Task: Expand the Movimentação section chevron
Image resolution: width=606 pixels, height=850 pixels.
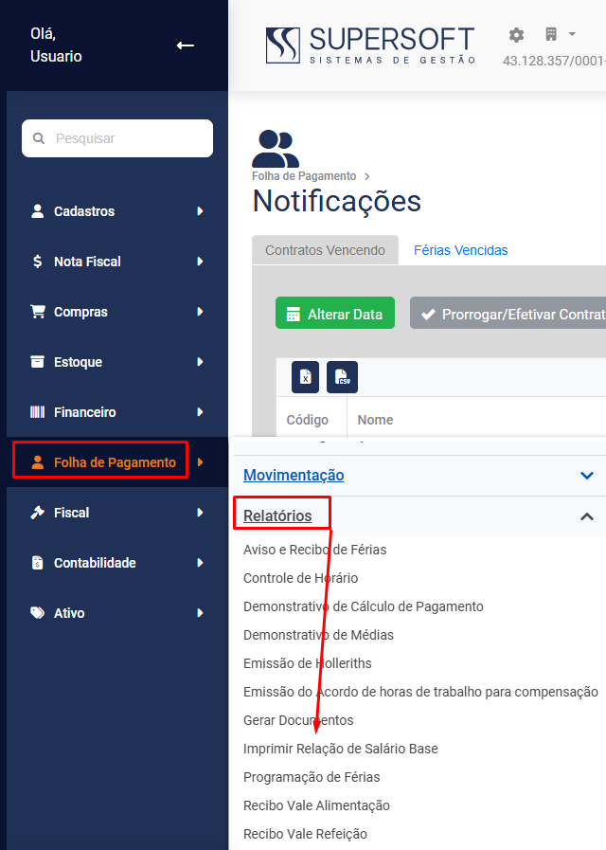Action: pos(587,476)
